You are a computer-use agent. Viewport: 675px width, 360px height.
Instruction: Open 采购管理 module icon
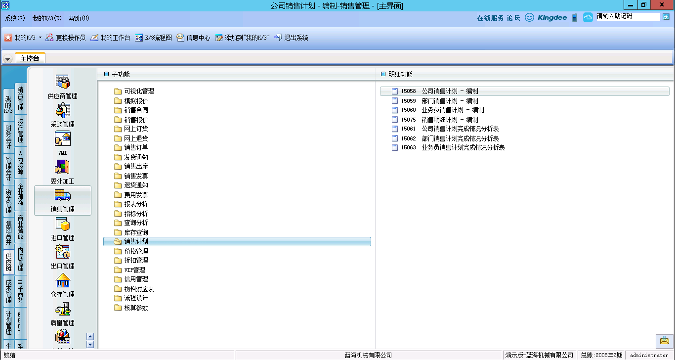(63, 110)
